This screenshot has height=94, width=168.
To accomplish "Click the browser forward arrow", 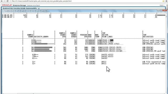I will coord(5,1).
